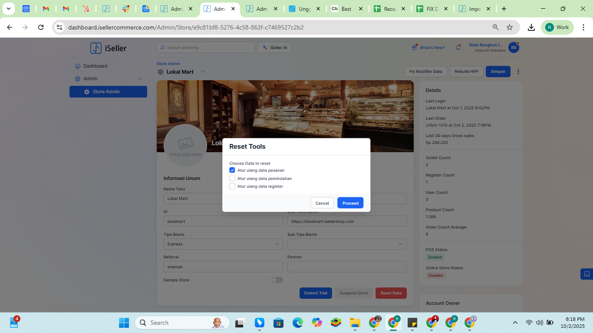
Task: Open the three-dot more options menu
Action: 518,72
